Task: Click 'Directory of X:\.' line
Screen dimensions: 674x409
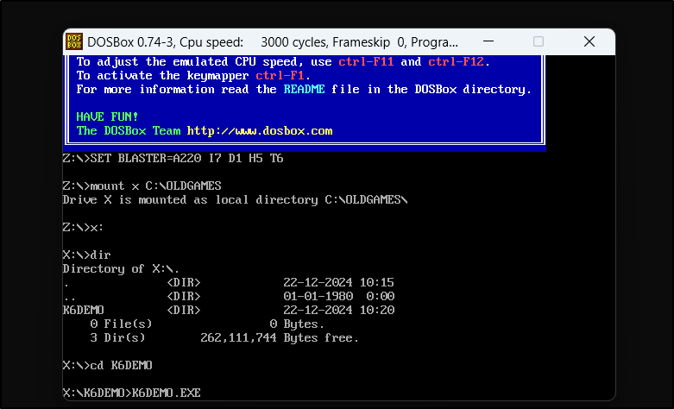Action: tap(121, 269)
